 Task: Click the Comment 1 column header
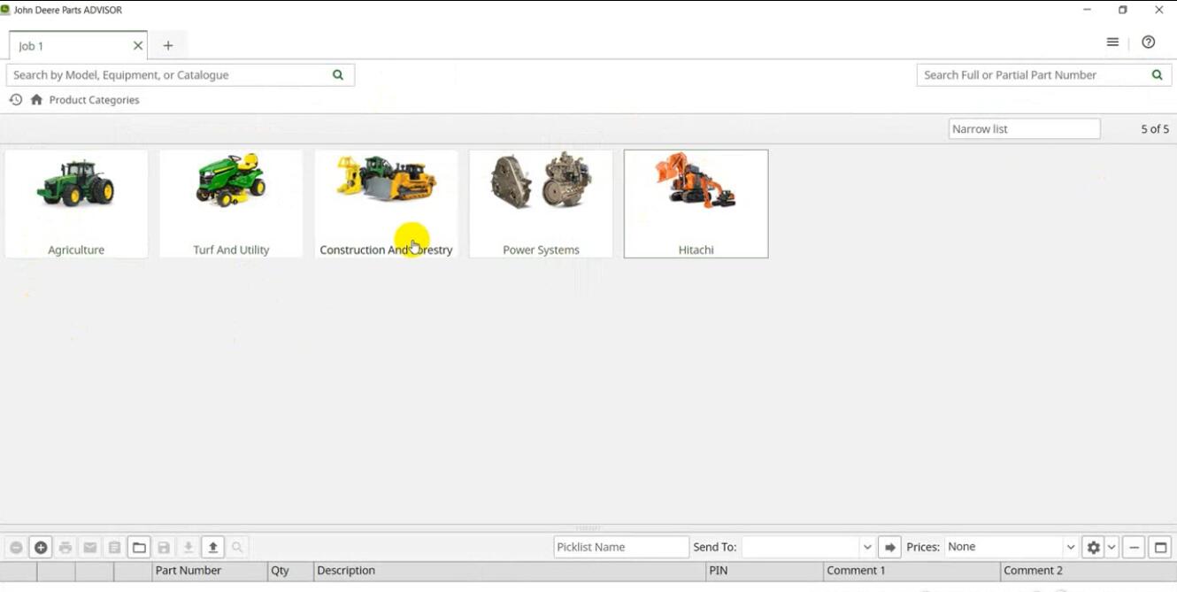pos(912,571)
